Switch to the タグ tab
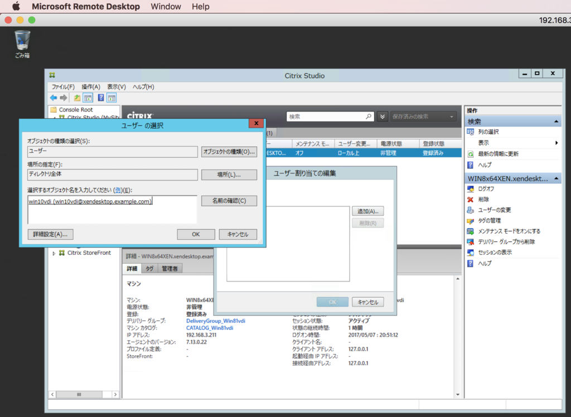This screenshot has height=417, width=571. coord(149,268)
